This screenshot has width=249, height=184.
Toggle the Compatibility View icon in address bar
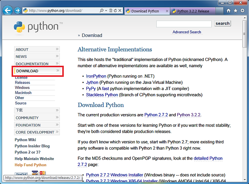point(111,11)
